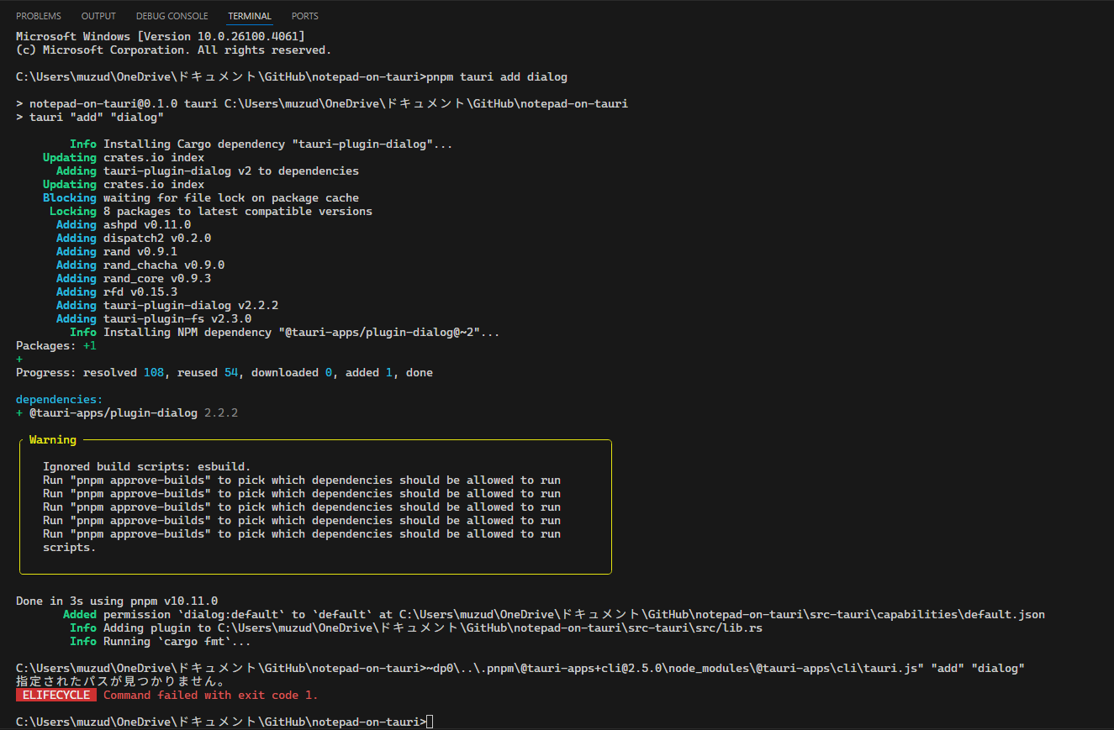Click 'Added permission `dialog:default`' line
This screenshot has height=730, width=1114.
coord(554,615)
